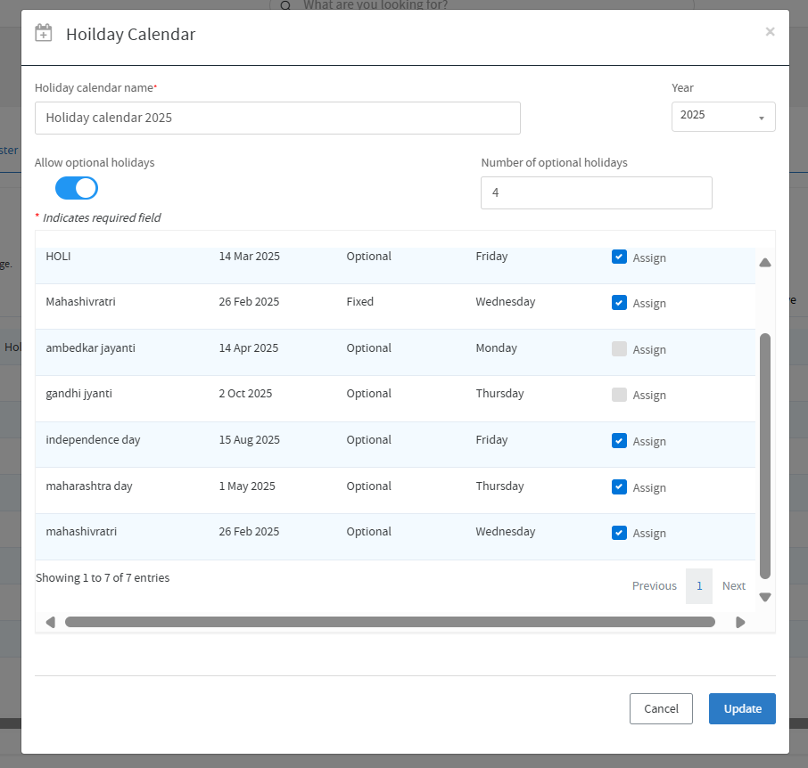Check Assign for gandhi jyanti
The image size is (808, 768).
pyautogui.click(x=619, y=395)
